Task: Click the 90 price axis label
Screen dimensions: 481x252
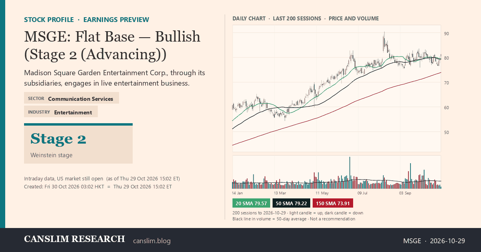Action: [x=446, y=34]
